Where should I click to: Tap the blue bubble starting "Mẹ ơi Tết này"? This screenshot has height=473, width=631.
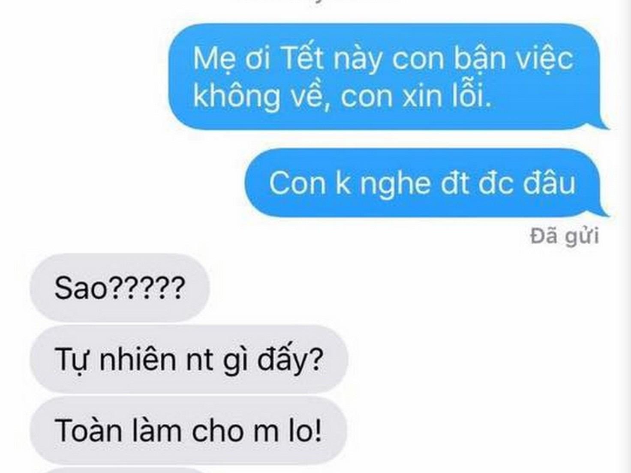(388, 76)
